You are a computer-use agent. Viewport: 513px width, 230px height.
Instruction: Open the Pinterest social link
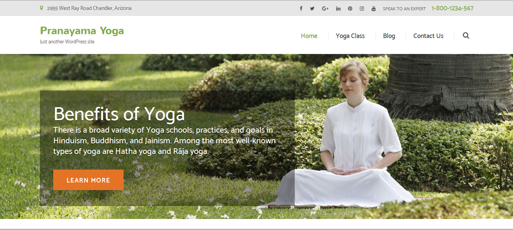click(x=350, y=8)
